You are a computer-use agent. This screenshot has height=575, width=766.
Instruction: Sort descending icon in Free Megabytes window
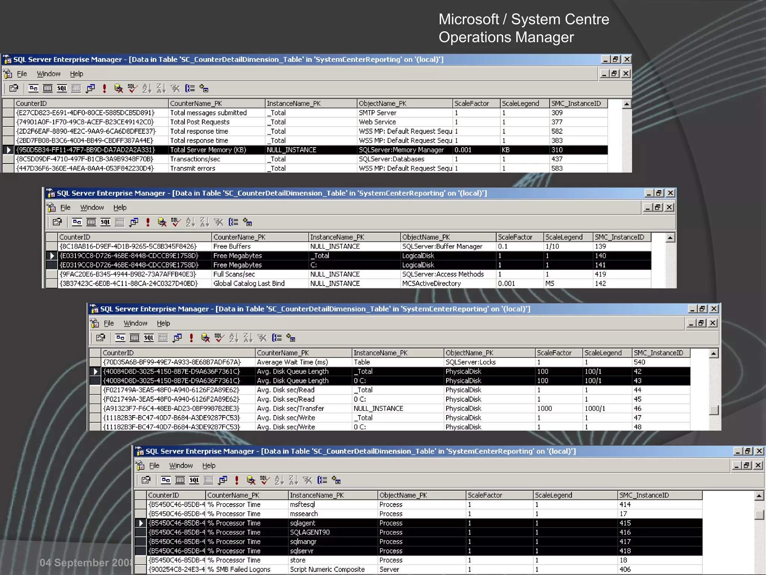pos(204,222)
